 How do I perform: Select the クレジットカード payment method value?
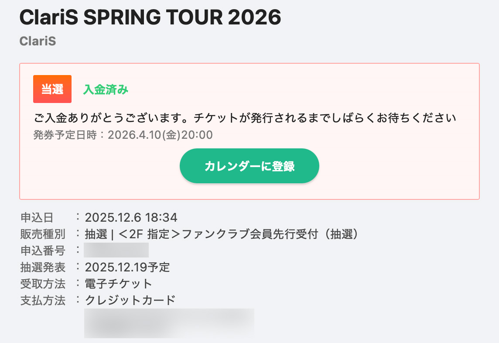pyautogui.click(x=130, y=300)
